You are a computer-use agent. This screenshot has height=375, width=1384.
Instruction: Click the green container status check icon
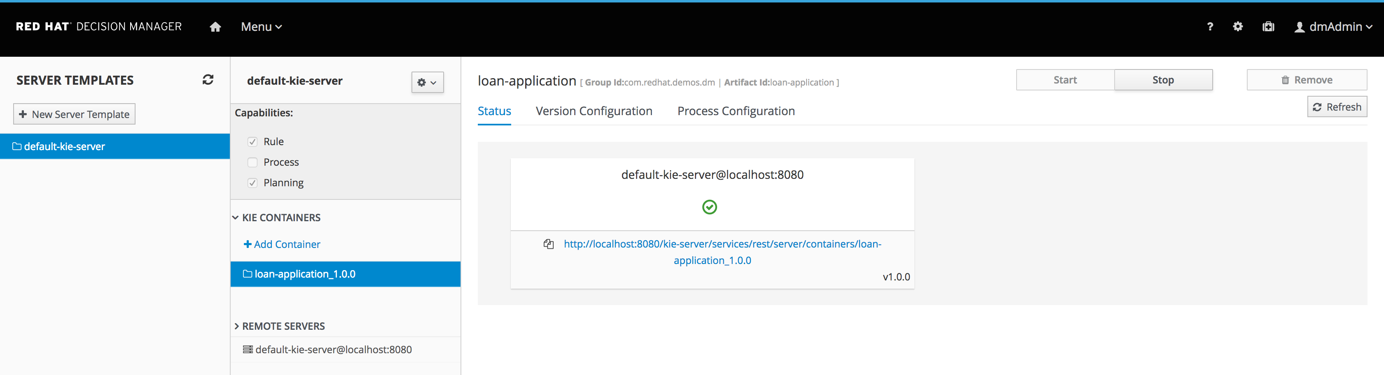709,207
